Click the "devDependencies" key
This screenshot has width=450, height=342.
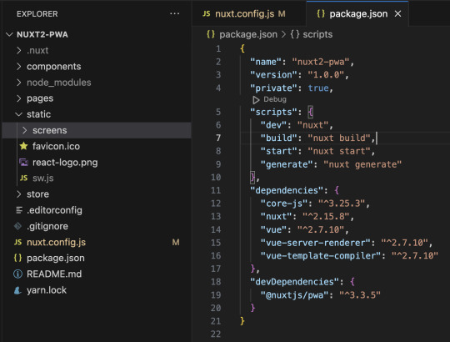coord(295,282)
